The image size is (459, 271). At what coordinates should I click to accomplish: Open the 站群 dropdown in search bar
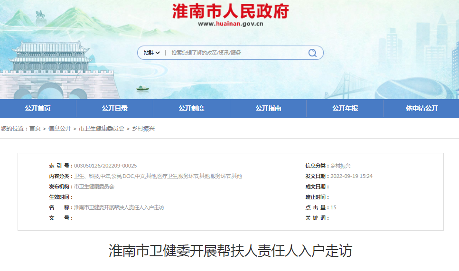(151, 53)
